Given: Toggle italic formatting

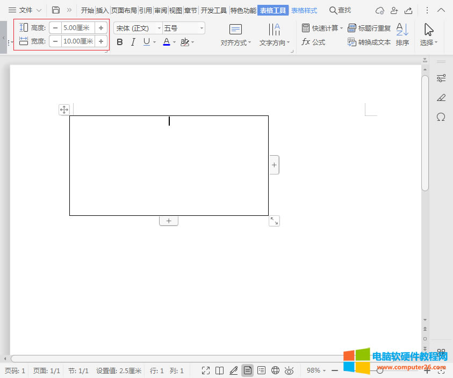Looking at the screenshot, I should 132,41.
